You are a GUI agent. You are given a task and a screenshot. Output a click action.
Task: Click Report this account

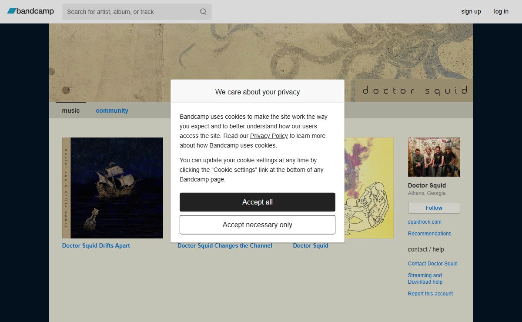point(431,294)
